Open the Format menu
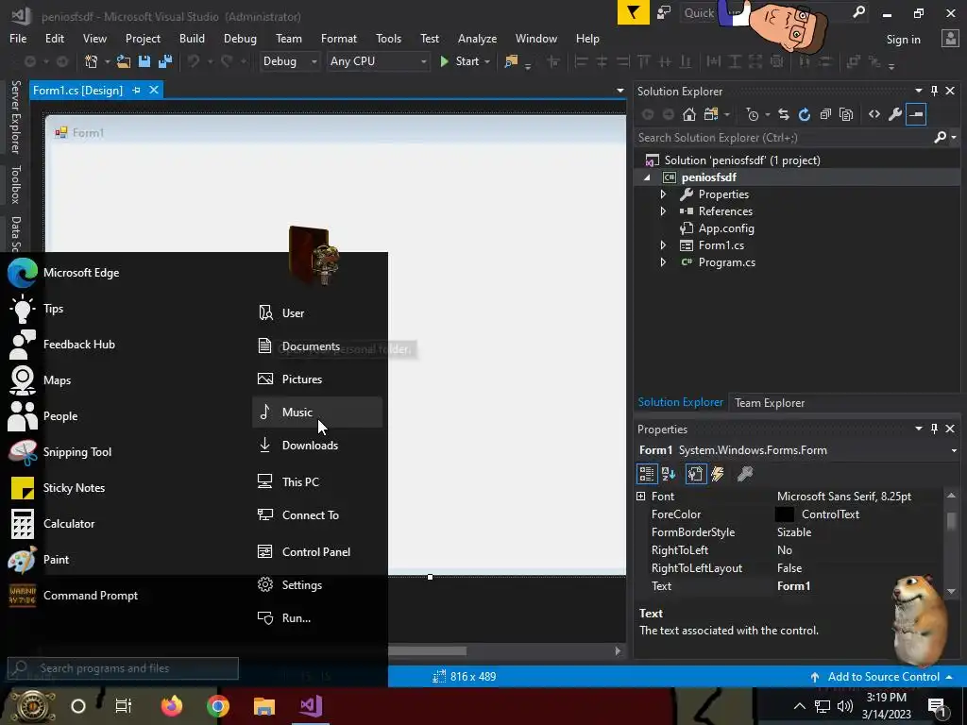 pos(339,38)
